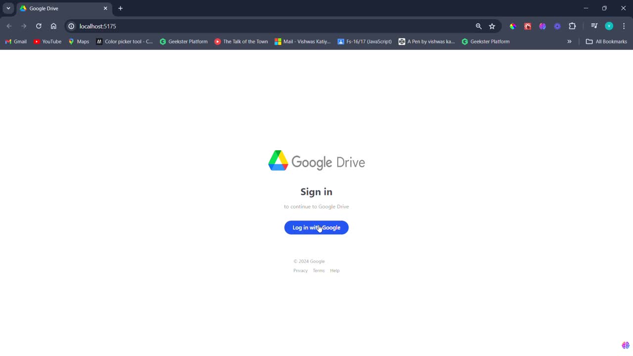Open a new tab with plus button
The height and width of the screenshot is (356, 633).
click(120, 8)
